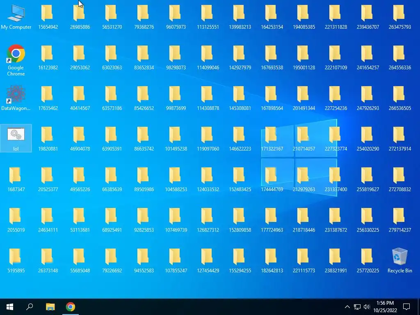Screen dimensions: 420x315
Task: Select folder 55685048
Action: coord(80,260)
